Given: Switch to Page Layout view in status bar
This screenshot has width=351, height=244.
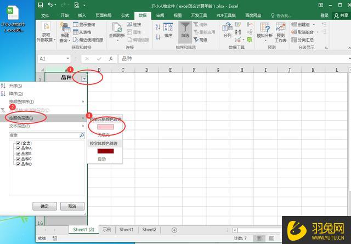Looking at the screenshot, I should pos(271,238).
